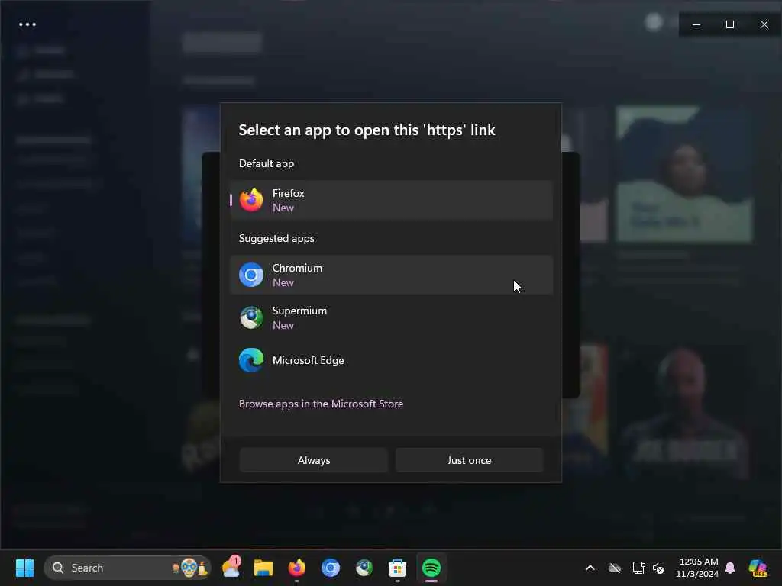Launch Firefox from the taskbar
Image resolution: width=782 pixels, height=586 pixels.
[297, 568]
